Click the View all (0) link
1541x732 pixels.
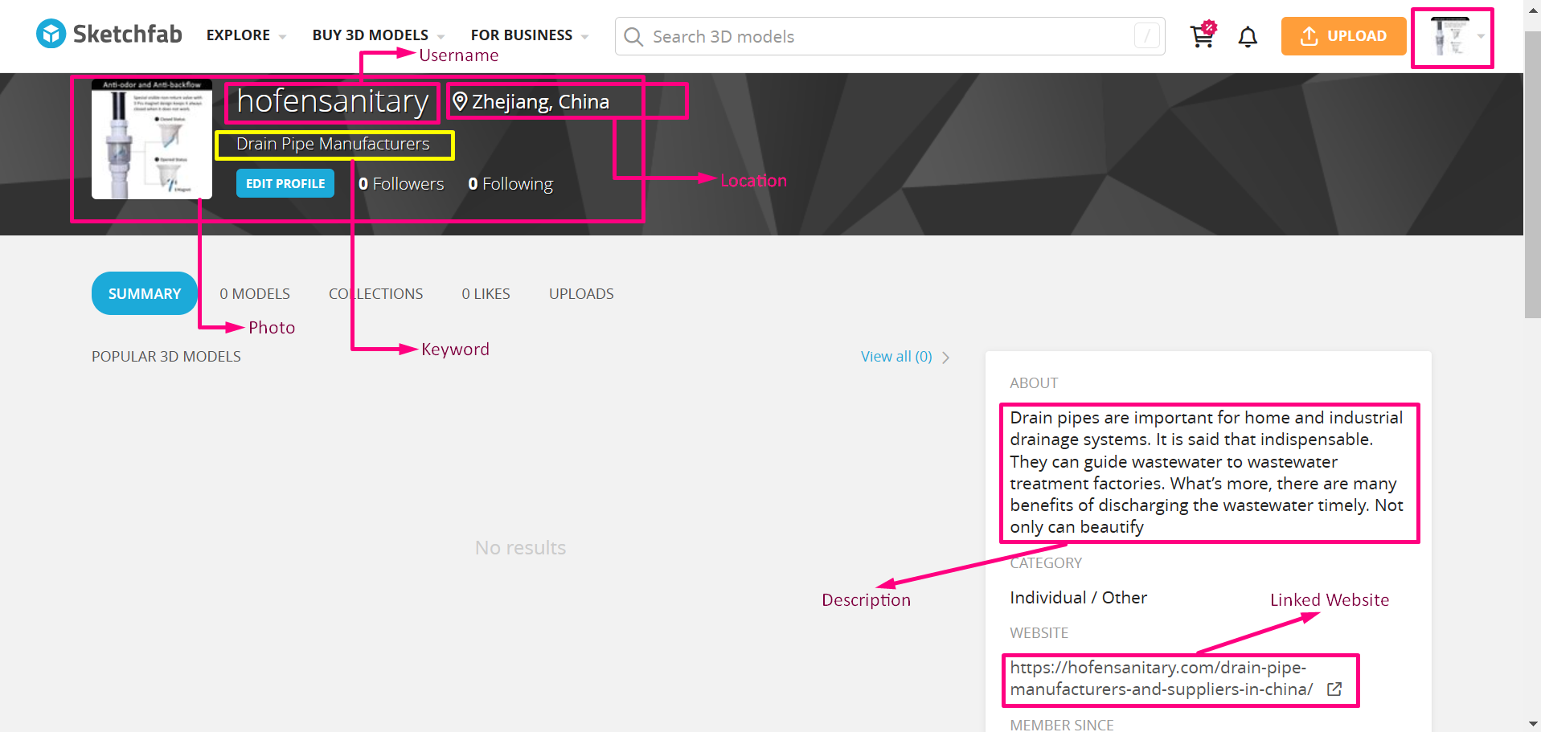point(896,357)
